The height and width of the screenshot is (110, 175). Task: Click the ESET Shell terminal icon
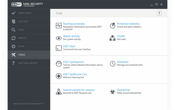(x=59, y=48)
